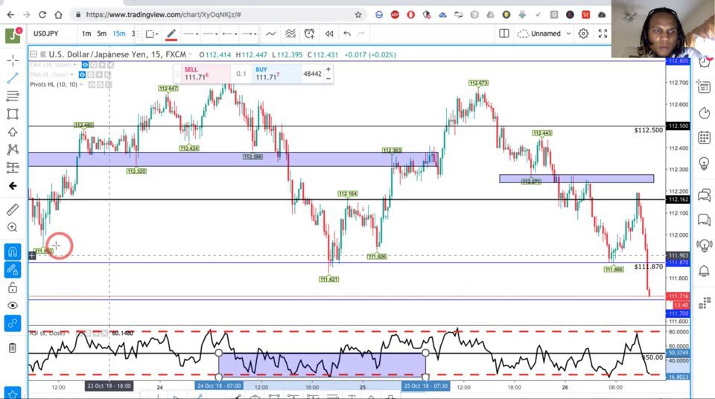The image size is (715, 399).
Task: Toggle lock all drawing tools
Action: [x=13, y=288]
